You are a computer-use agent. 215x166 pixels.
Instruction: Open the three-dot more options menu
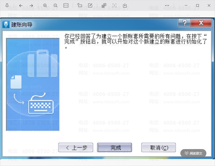coord(167,5)
